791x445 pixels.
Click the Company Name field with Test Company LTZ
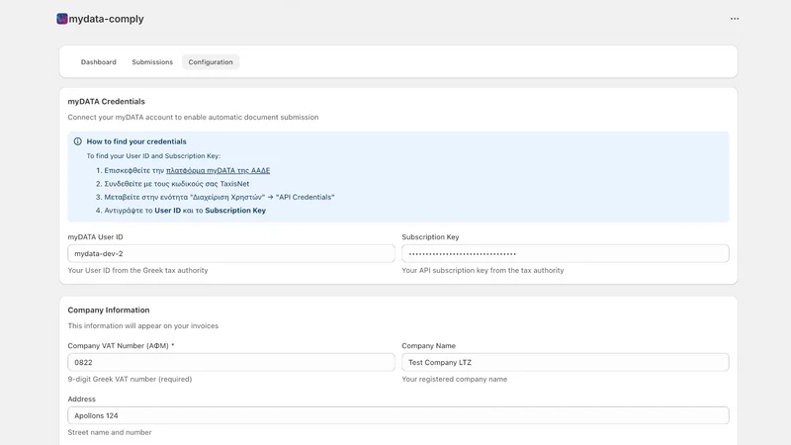pyautogui.click(x=565, y=362)
